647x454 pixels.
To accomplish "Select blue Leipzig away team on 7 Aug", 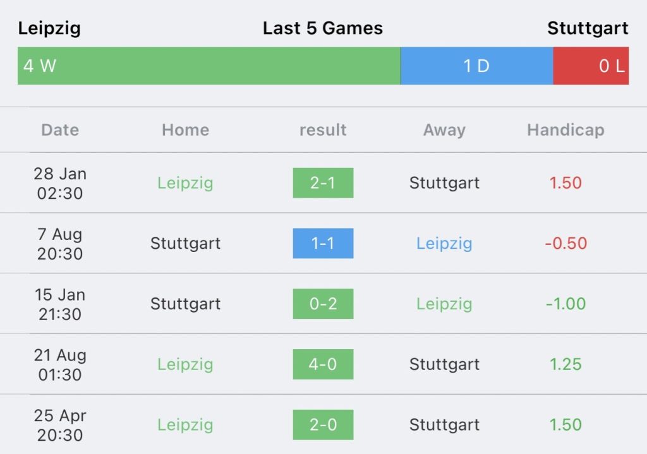I will coord(444,243).
